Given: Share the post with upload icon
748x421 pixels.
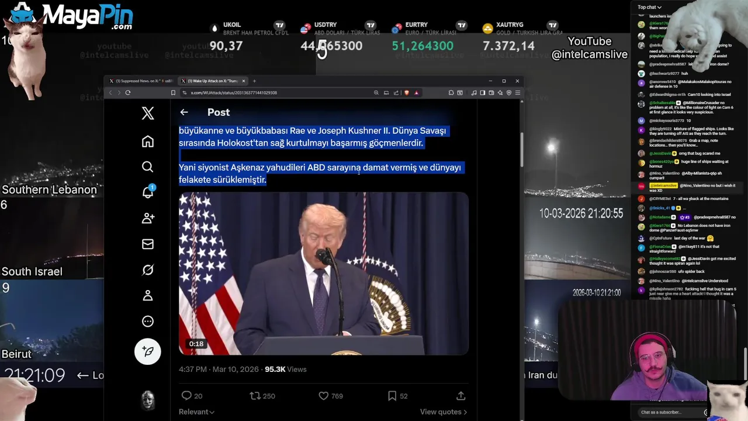Looking at the screenshot, I should [x=460, y=396].
